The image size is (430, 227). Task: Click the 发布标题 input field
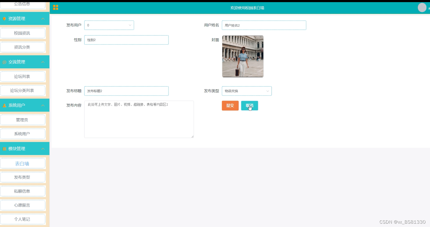(126, 91)
